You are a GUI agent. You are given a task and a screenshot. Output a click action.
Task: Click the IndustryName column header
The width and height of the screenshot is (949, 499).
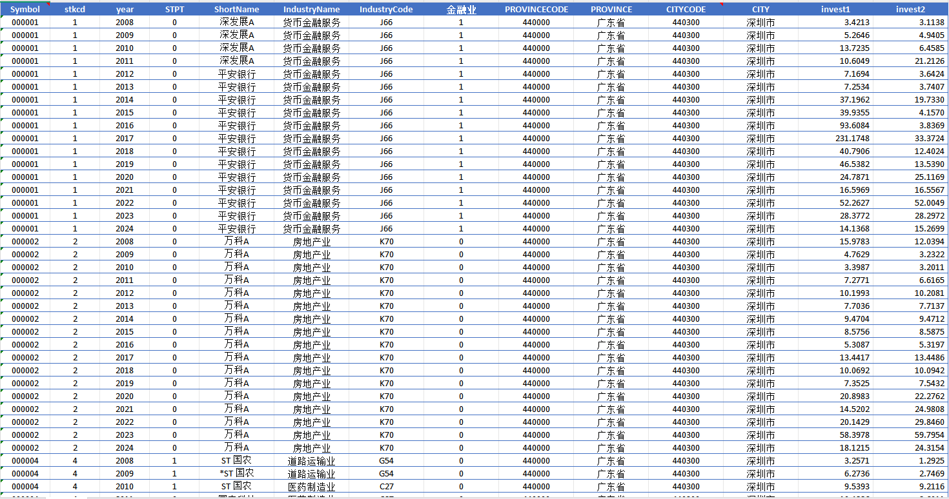tap(311, 10)
